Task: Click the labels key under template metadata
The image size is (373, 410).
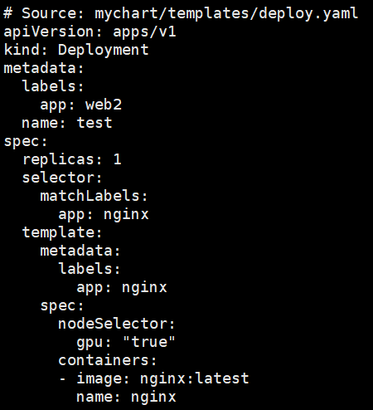Action: coord(90,269)
